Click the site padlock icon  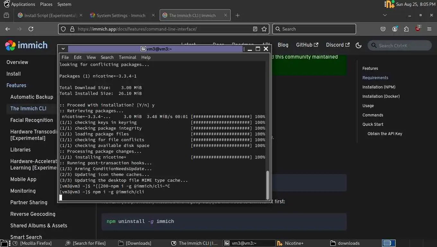(72, 29)
